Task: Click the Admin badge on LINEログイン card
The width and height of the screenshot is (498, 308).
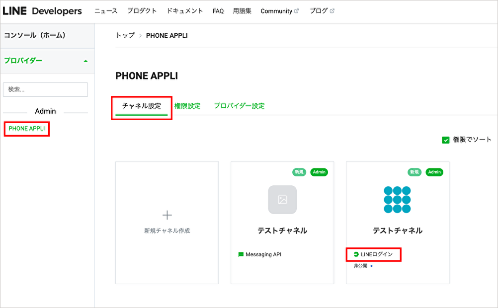Action: point(434,172)
